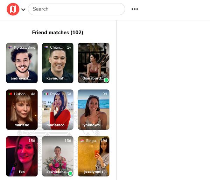Click the Friend matches (102) heading
Screen dimensions: 210x180
click(58, 33)
